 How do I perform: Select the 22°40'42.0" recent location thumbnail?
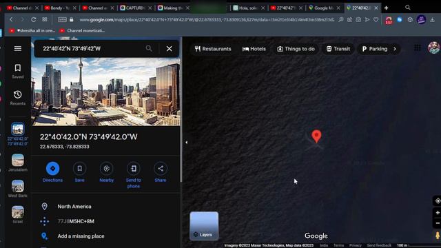18,129
